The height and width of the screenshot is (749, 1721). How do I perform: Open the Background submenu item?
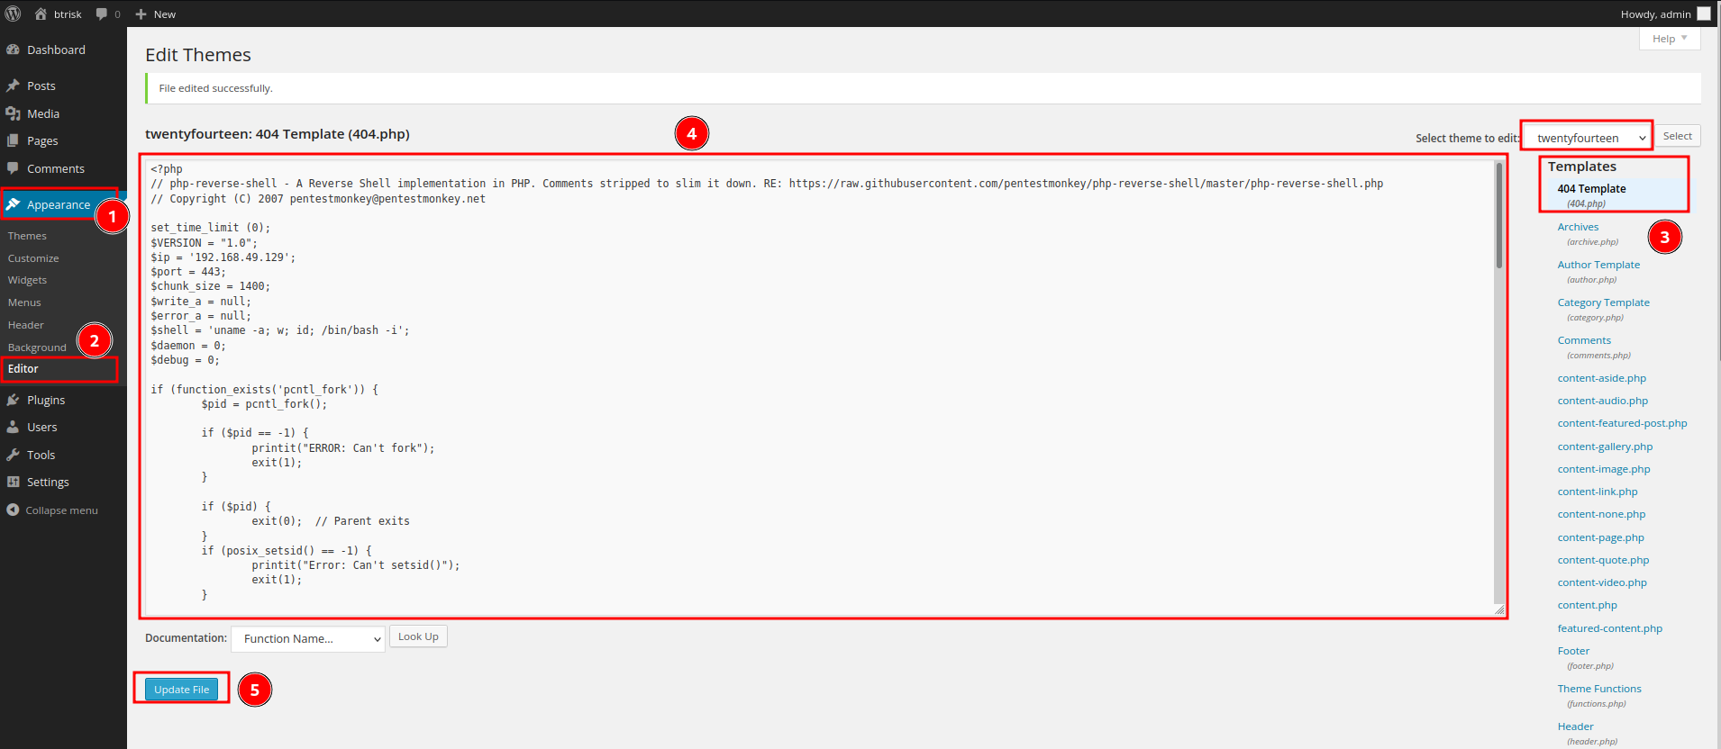37,347
